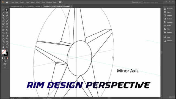The height and width of the screenshot is (99, 176).
Task: Select the Zoom tool
Action: pos(7,47)
